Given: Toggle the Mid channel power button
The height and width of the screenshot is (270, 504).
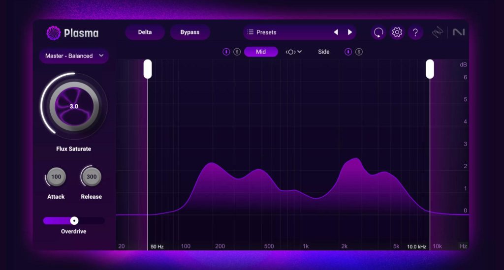Looking at the screenshot, I should point(226,52).
